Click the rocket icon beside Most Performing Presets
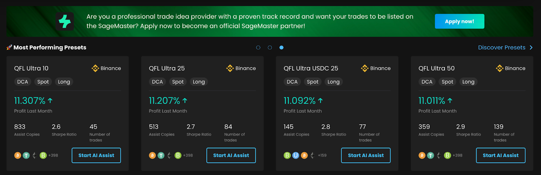 [x=9, y=47]
